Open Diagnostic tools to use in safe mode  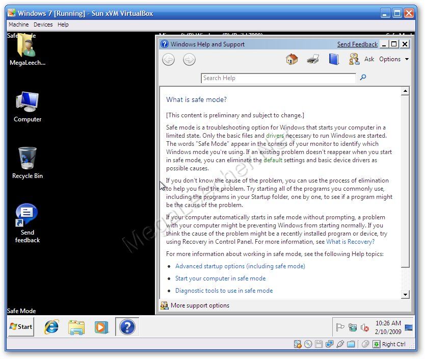[224, 290]
